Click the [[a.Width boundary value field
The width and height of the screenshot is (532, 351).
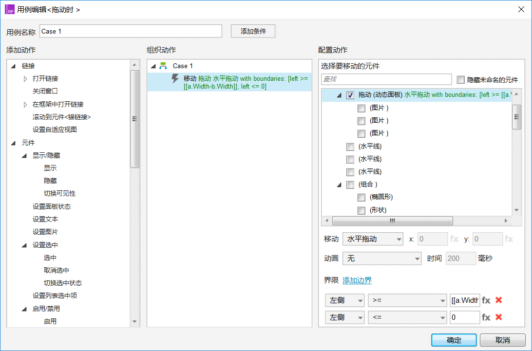coord(465,300)
